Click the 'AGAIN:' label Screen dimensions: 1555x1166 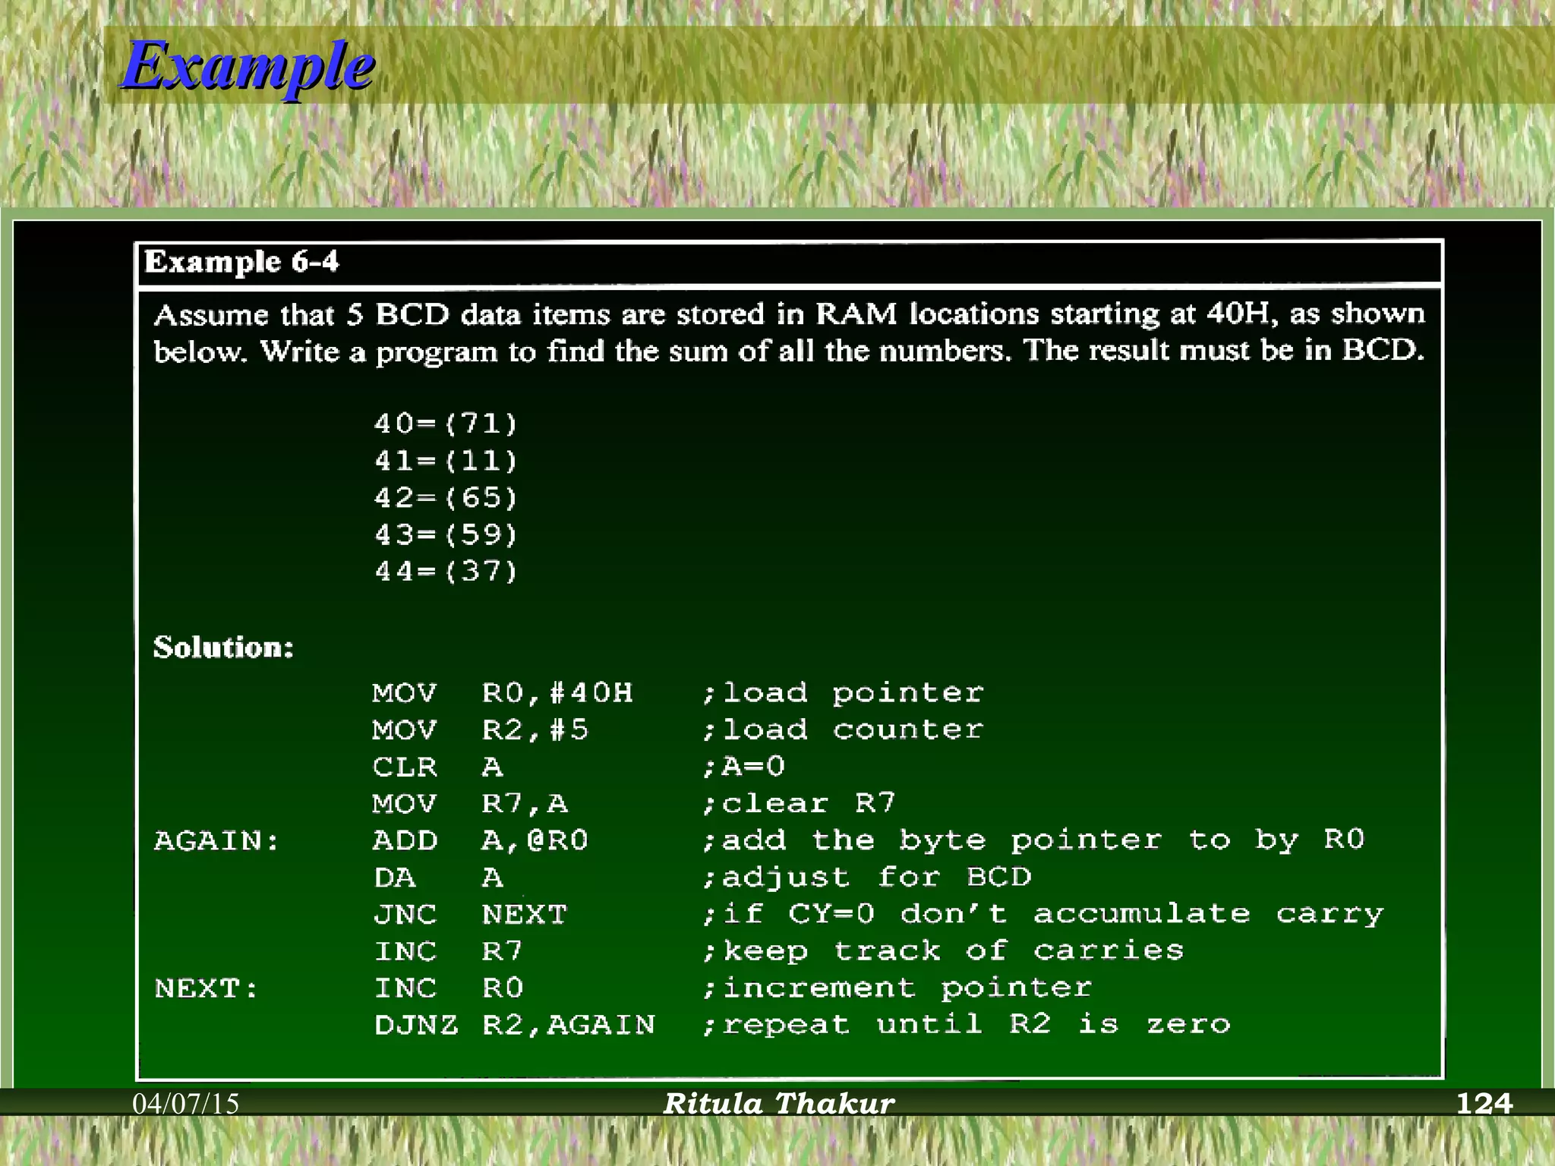click(216, 841)
